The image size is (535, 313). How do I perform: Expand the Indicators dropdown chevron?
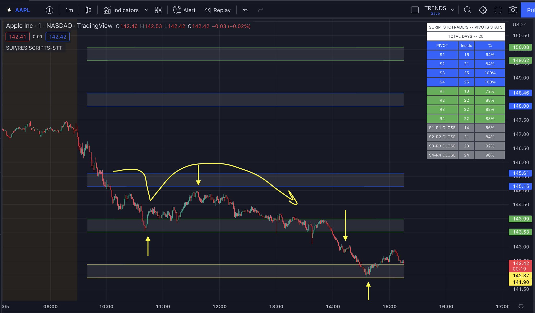(146, 10)
